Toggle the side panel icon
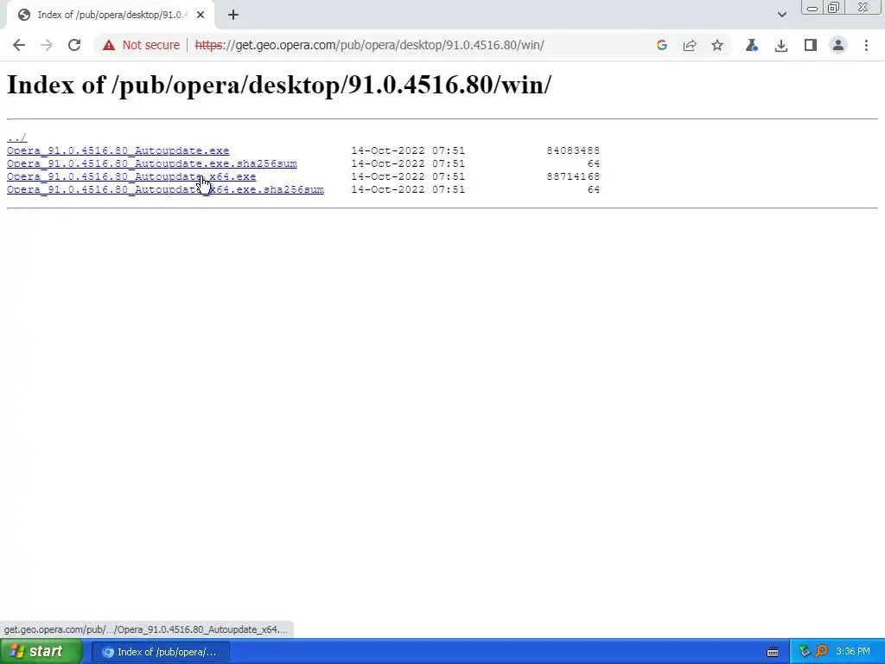The height and width of the screenshot is (664, 885). (811, 45)
